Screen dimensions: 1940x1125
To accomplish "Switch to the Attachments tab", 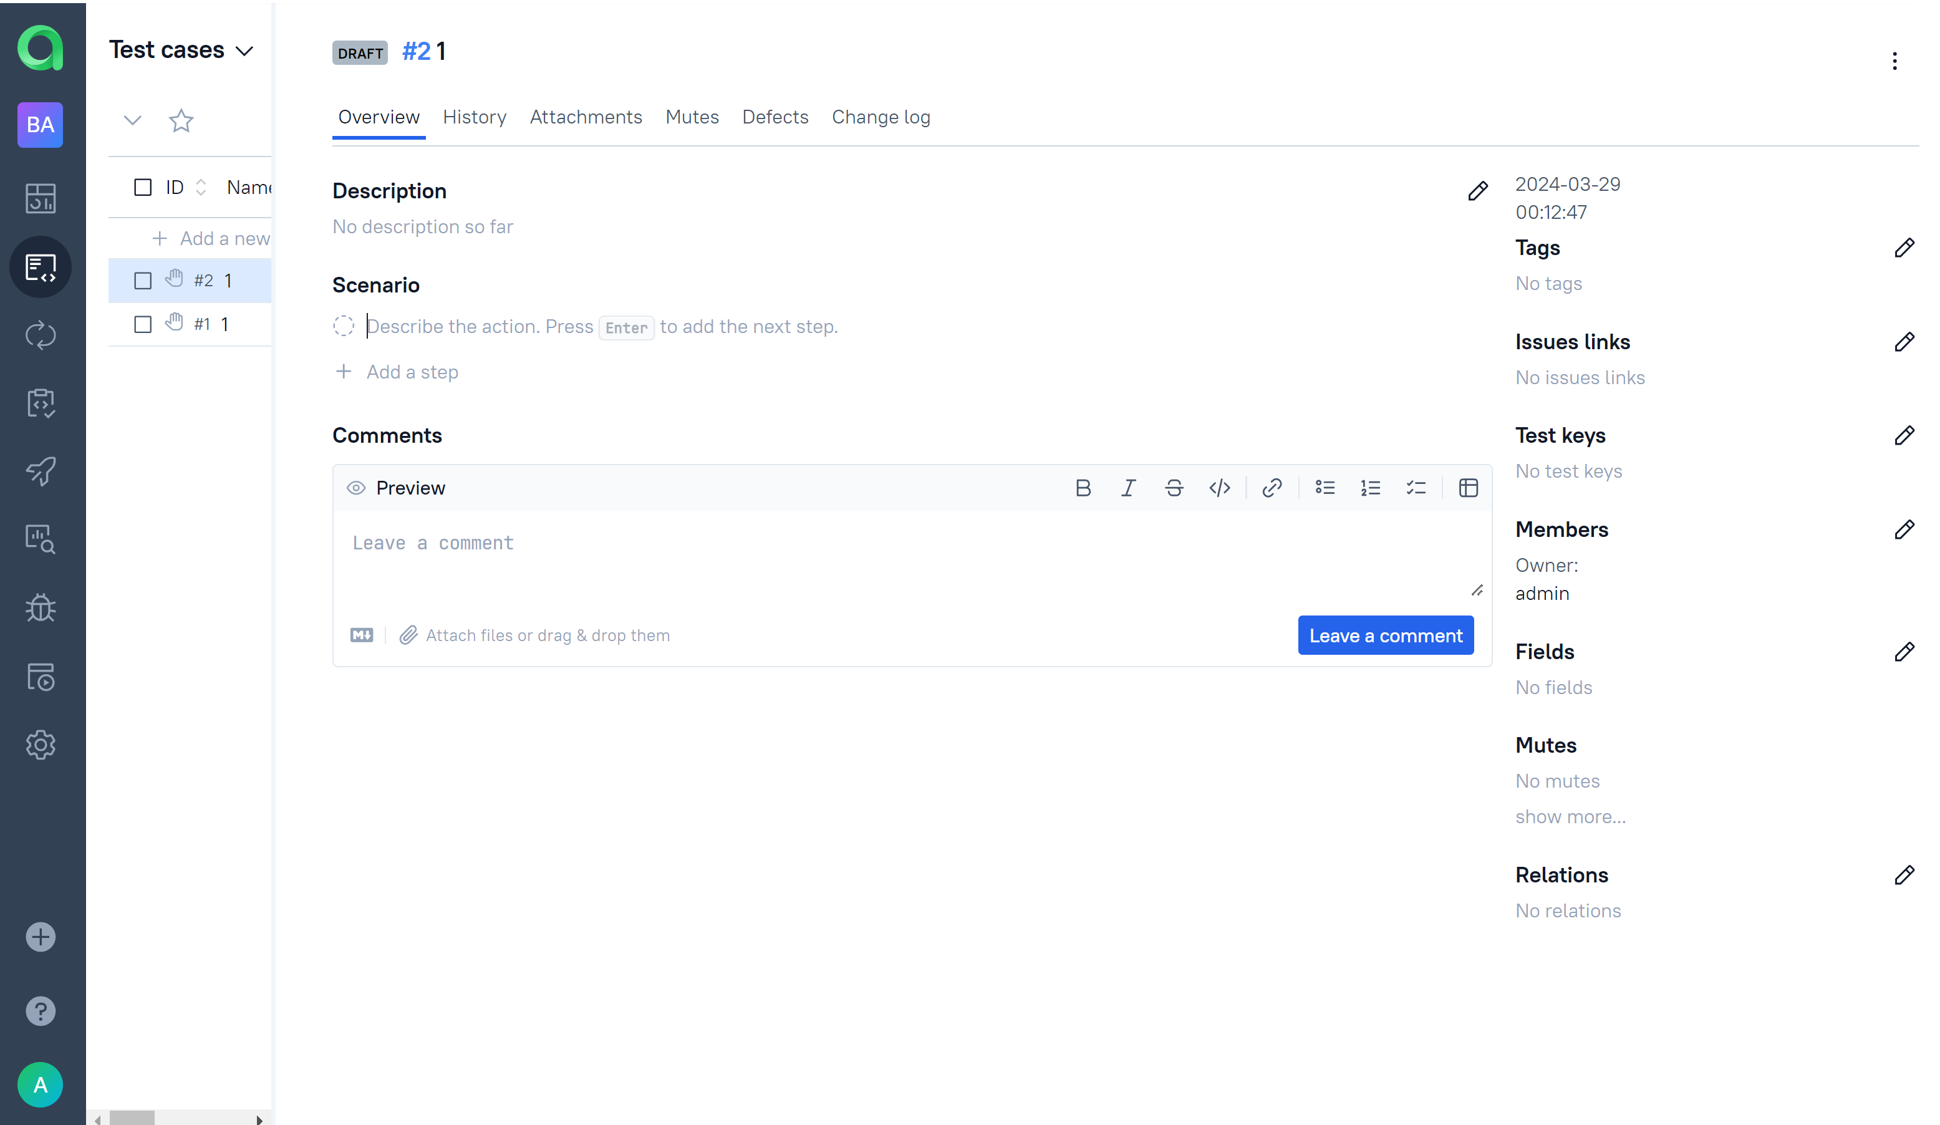I will click(x=585, y=117).
